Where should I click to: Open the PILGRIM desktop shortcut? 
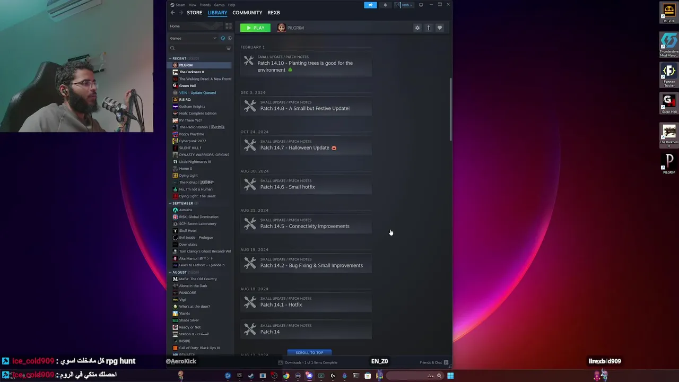[669, 164]
